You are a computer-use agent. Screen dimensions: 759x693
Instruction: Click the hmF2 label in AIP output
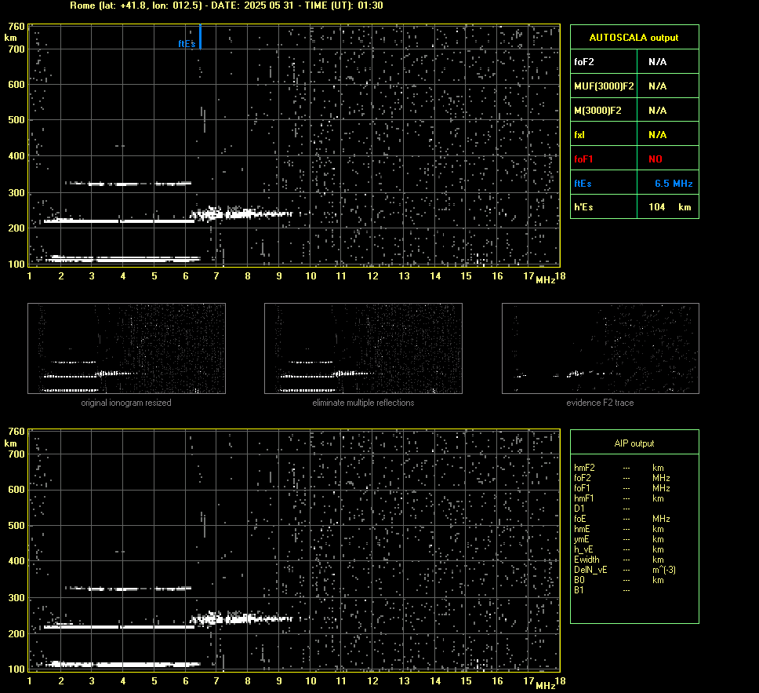pos(584,468)
